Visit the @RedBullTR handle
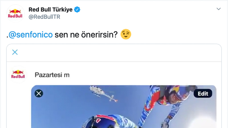This screenshot has width=228, height=128. pyautogui.click(x=44, y=17)
